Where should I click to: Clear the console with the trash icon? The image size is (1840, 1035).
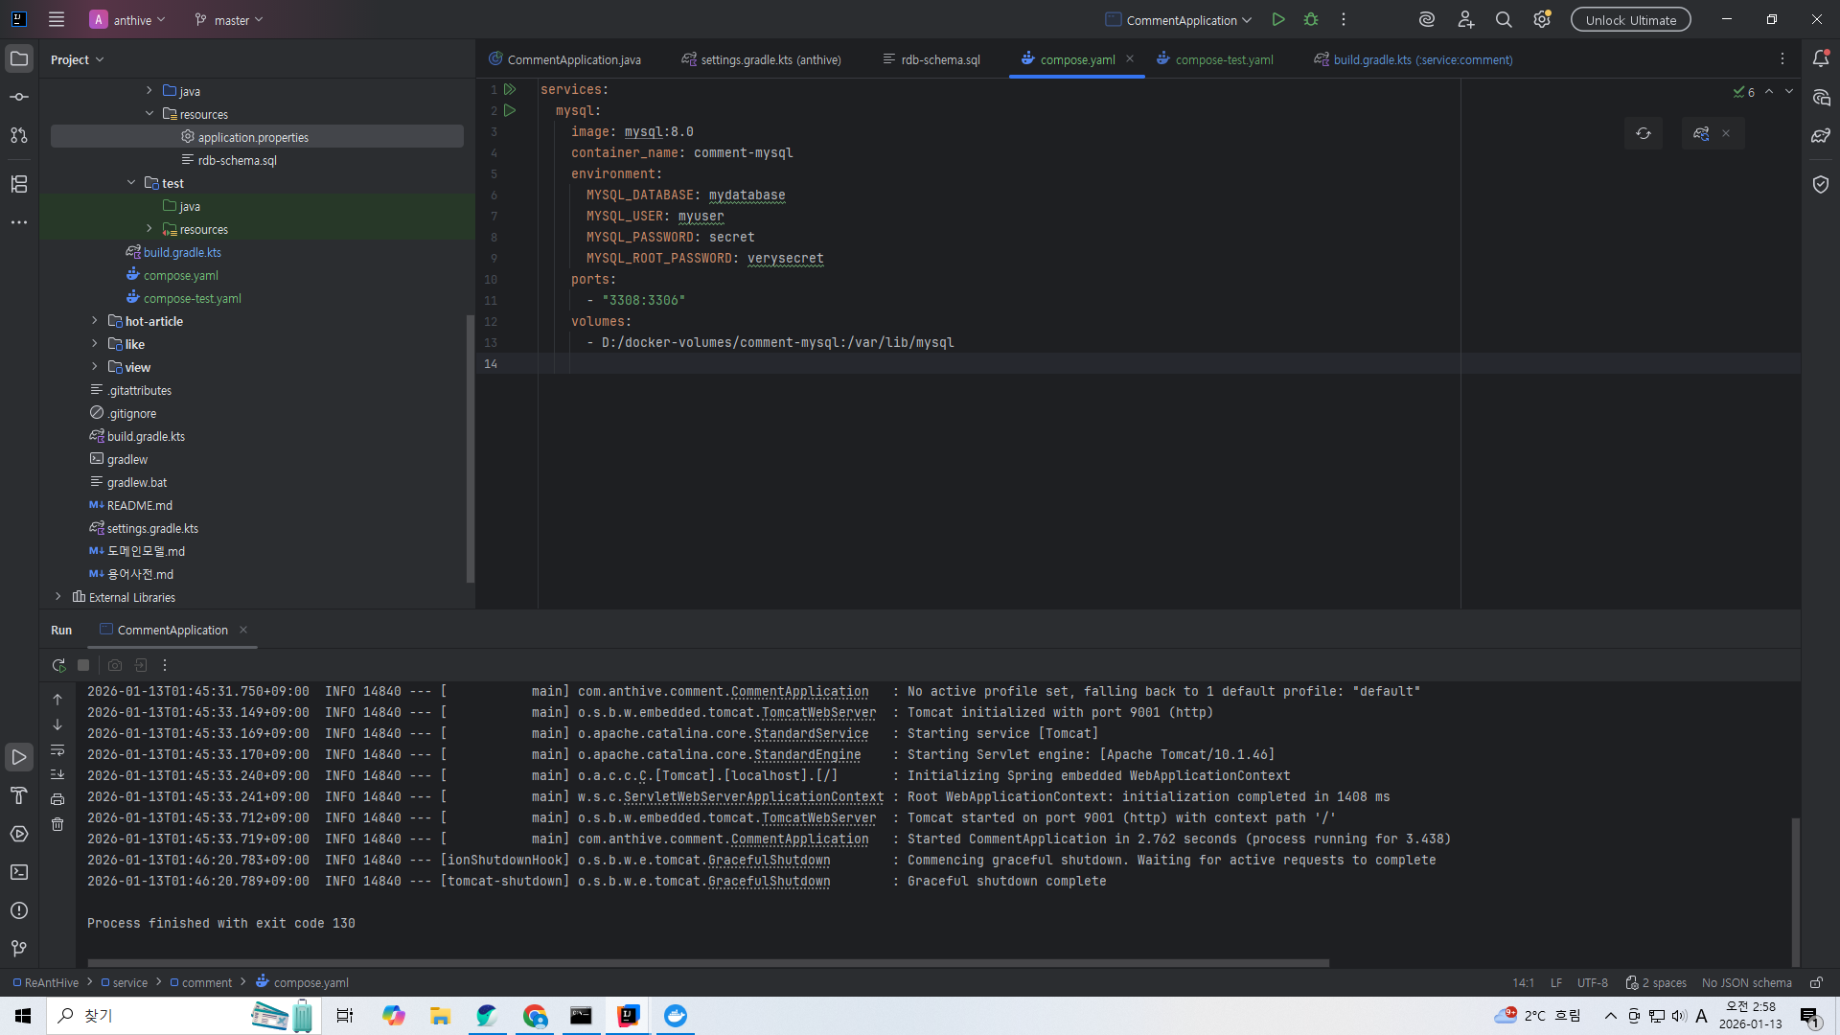coord(57,824)
